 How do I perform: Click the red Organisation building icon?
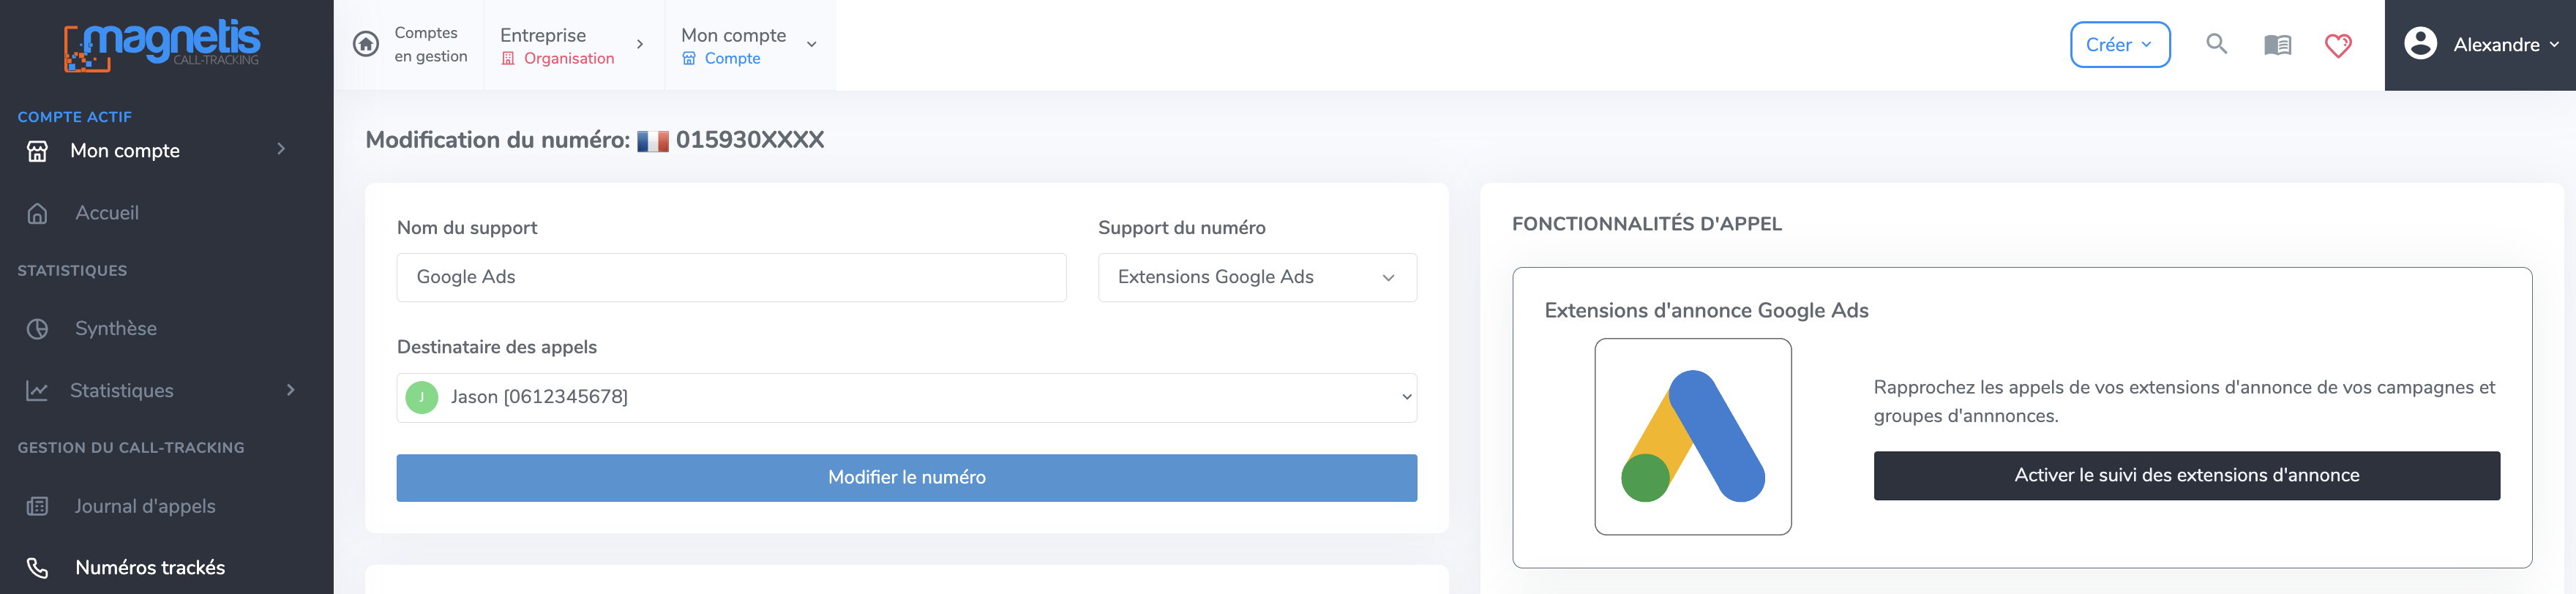[508, 59]
